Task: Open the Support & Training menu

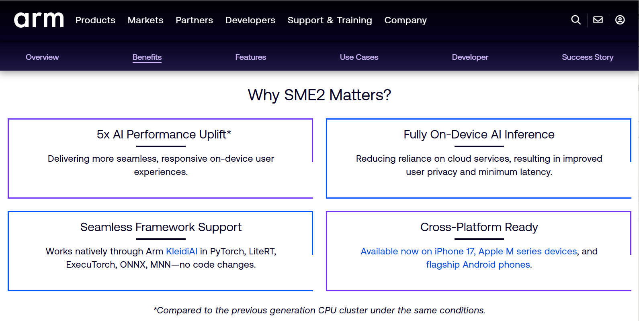Action: coord(330,20)
